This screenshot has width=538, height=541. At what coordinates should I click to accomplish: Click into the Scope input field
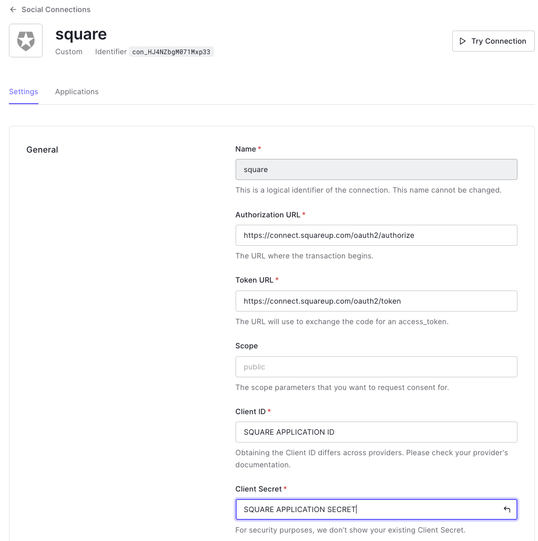pyautogui.click(x=376, y=367)
